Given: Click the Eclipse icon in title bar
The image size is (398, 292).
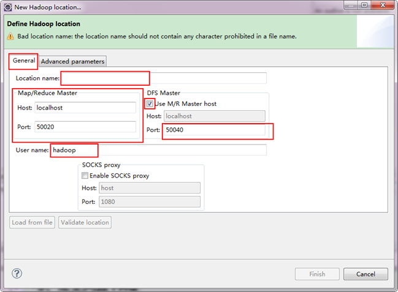Looking at the screenshot, I should [7, 7].
